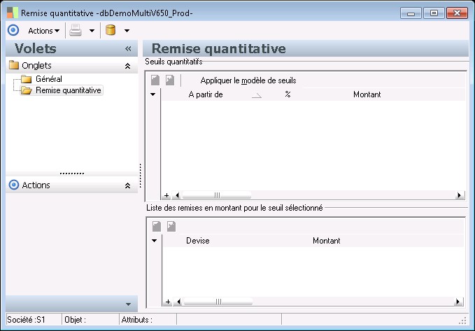Click the blue target icon in the toolbar
Viewport: 475px width, 331px height.
click(x=13, y=30)
